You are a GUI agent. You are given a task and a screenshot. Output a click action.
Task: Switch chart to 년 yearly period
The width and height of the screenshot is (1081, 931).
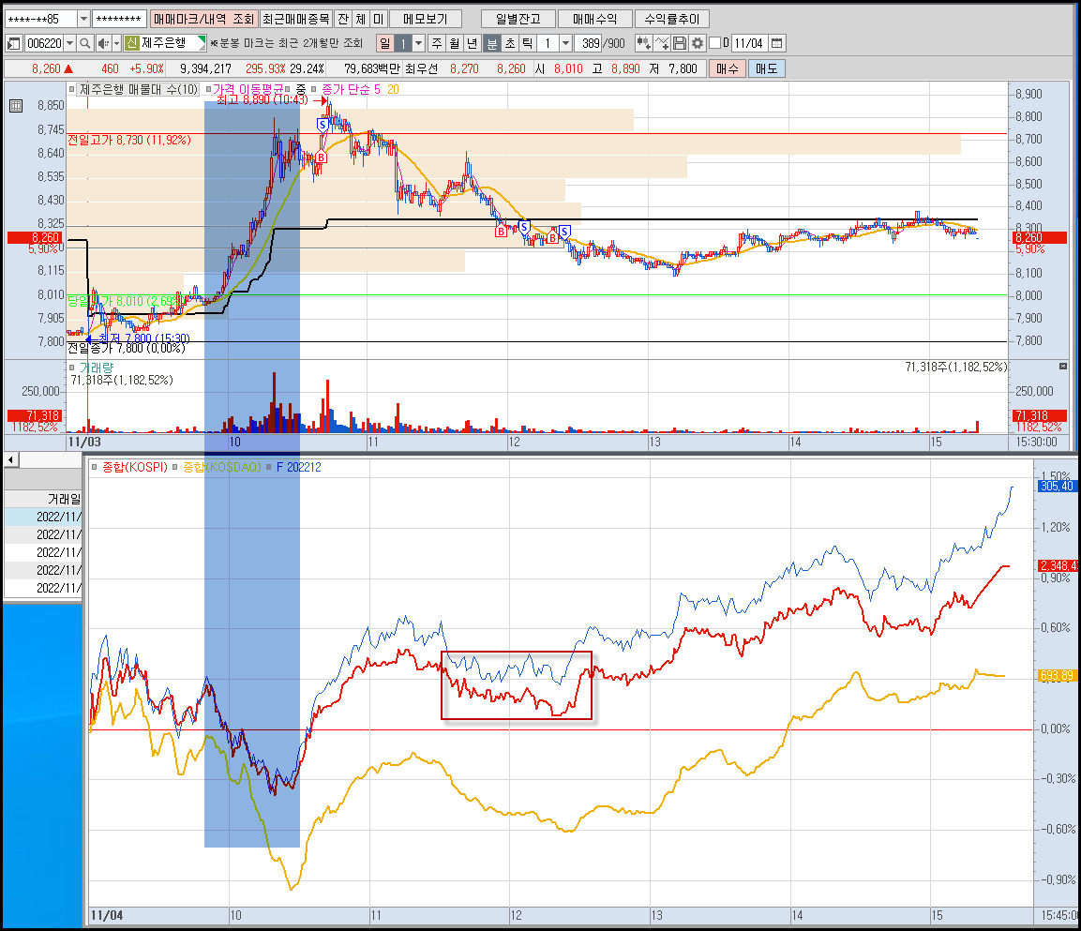click(x=473, y=43)
